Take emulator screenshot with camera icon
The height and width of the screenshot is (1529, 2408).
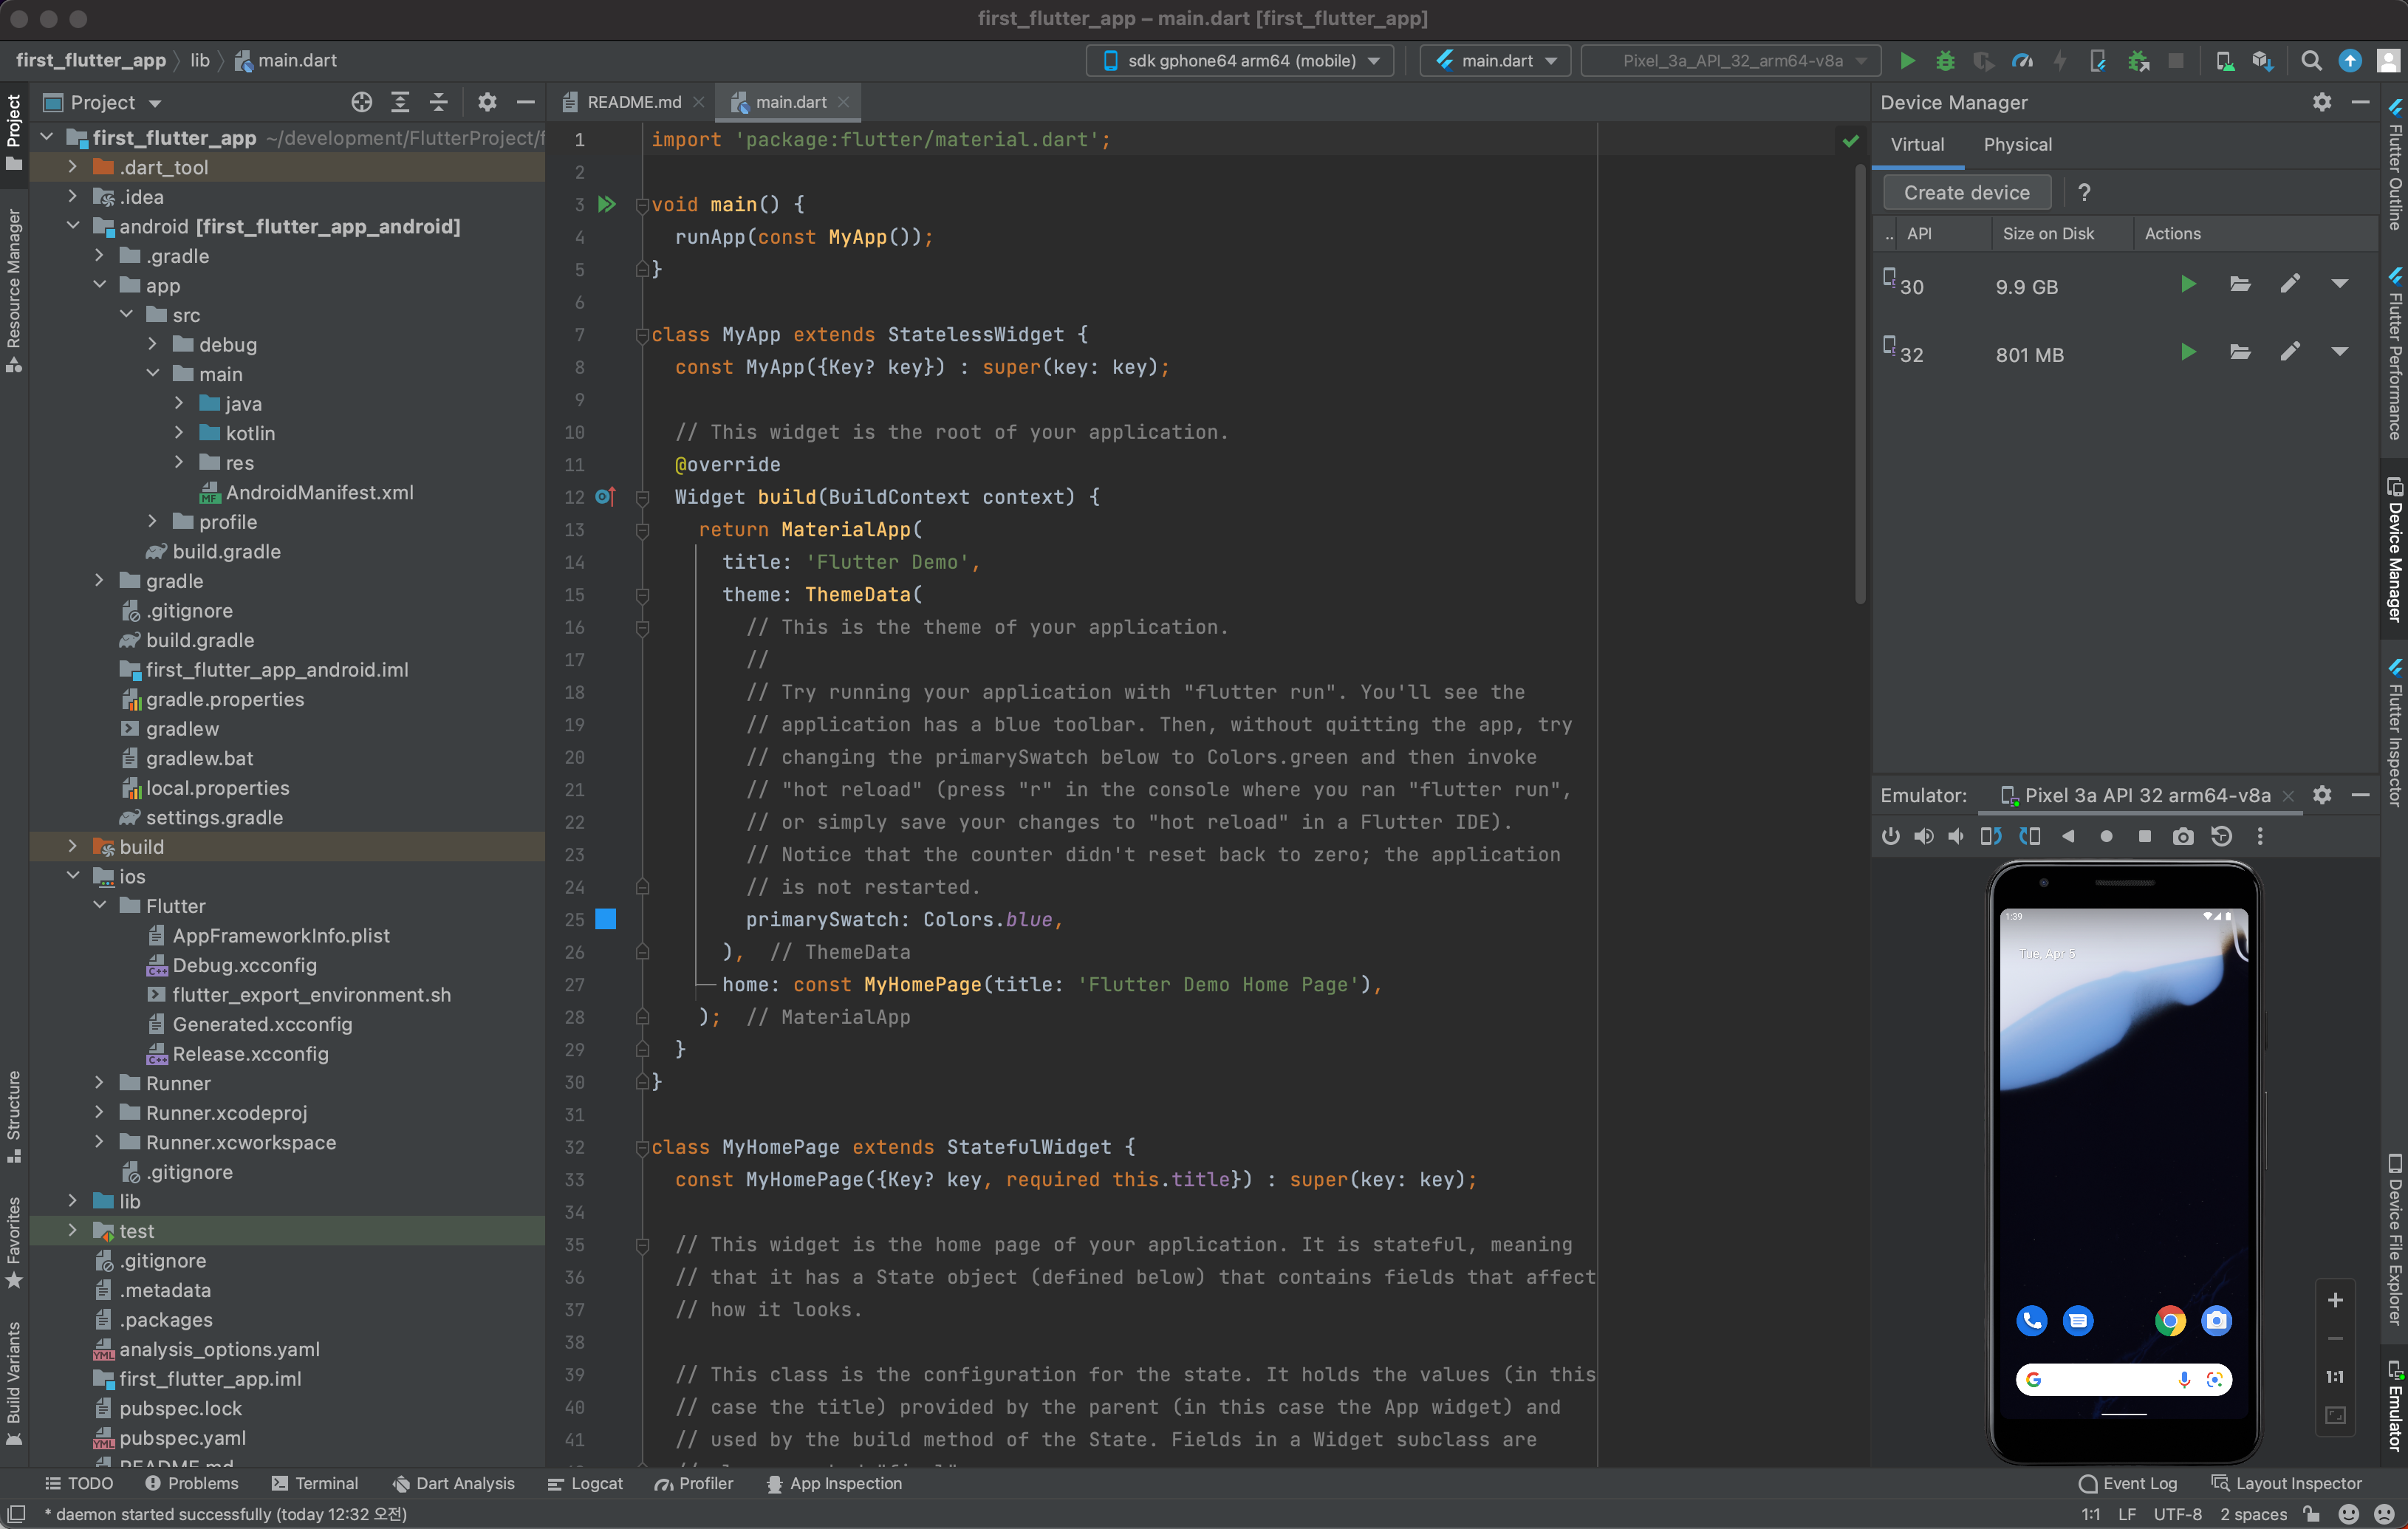[2183, 836]
